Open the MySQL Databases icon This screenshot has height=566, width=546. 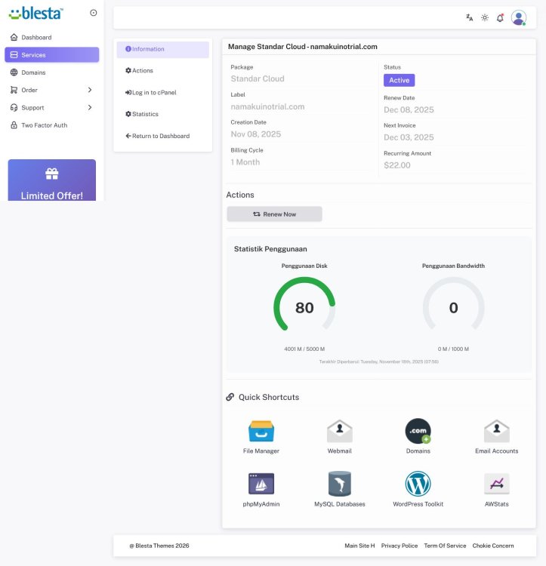pos(340,484)
